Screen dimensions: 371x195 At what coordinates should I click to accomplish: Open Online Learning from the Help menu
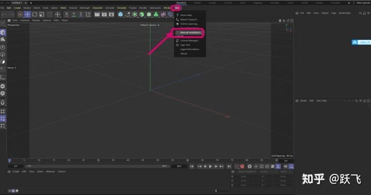(189, 24)
